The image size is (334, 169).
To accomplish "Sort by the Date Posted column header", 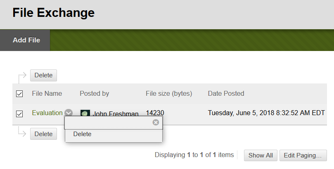I will point(226,93).
